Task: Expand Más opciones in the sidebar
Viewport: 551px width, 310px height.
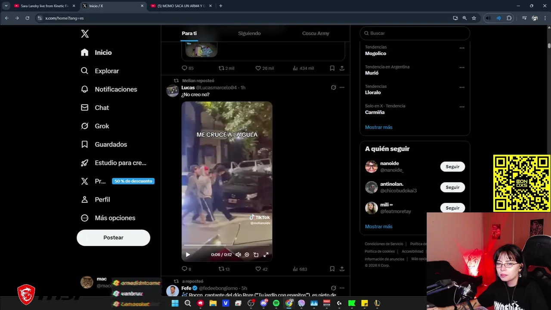Action: [108, 218]
